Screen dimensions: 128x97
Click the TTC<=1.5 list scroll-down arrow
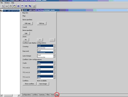(54, 78)
